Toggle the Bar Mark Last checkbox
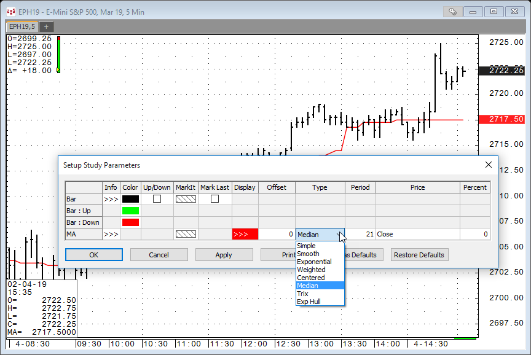Screen dimensions: 531x355 pos(214,199)
